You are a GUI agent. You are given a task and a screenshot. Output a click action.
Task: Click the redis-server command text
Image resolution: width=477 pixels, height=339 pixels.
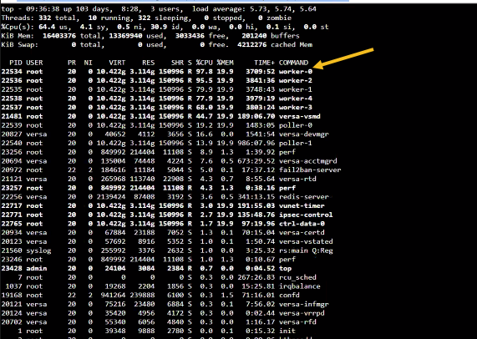coord(304,197)
